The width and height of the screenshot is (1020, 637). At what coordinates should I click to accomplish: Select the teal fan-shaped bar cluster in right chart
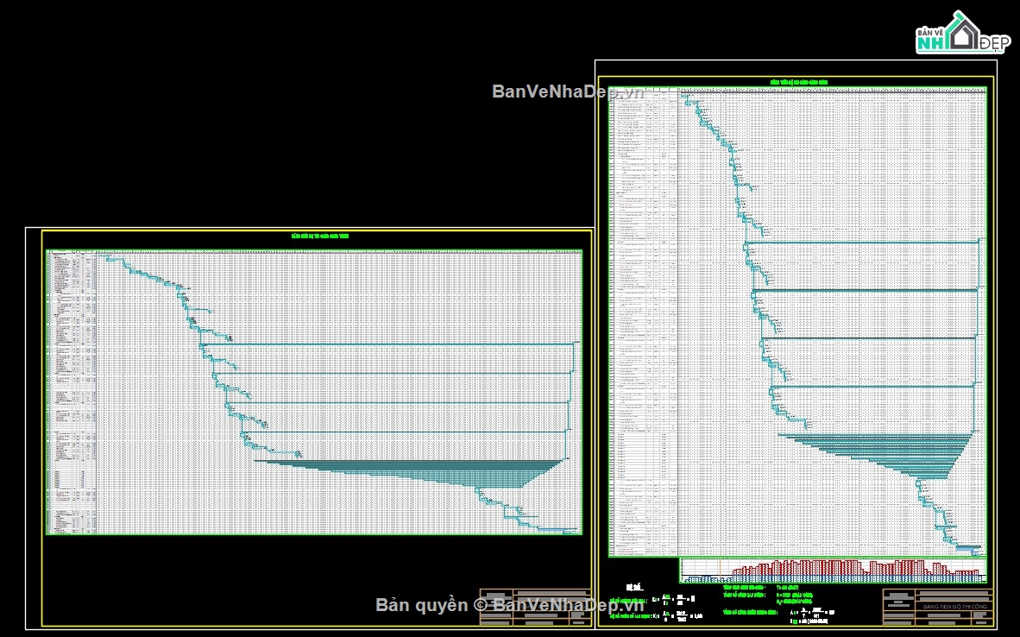coord(876,456)
